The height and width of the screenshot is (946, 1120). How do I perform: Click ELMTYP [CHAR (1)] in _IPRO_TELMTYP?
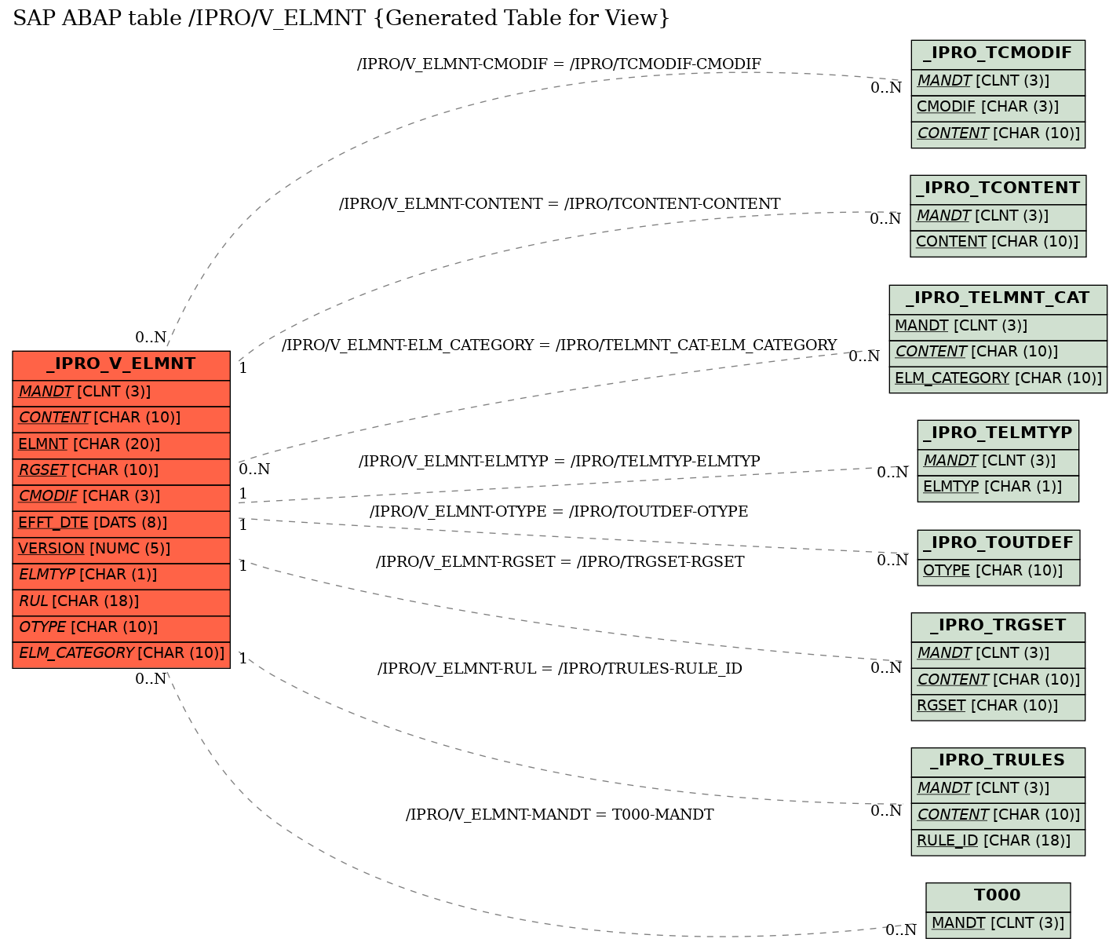pos(998,488)
